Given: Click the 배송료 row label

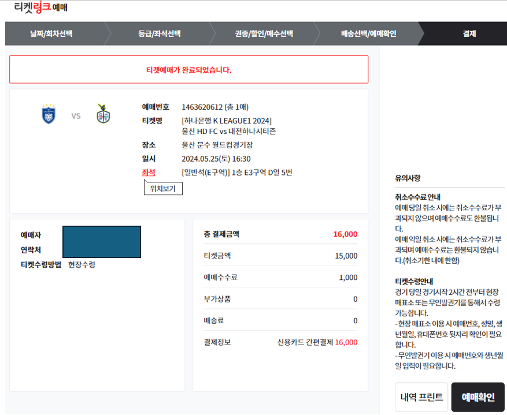Looking at the screenshot, I should tap(214, 321).
